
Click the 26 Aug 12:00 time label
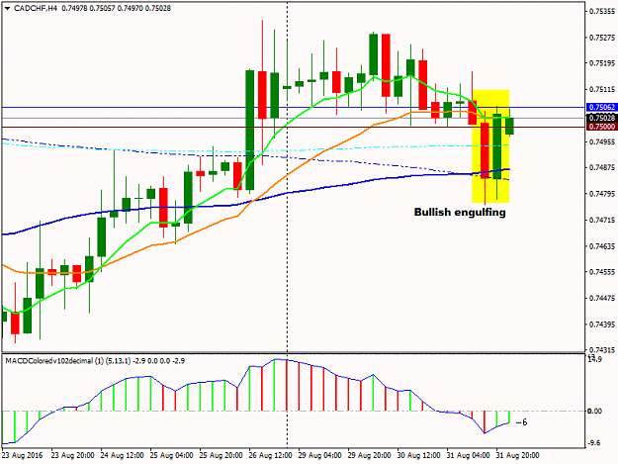pos(270,455)
